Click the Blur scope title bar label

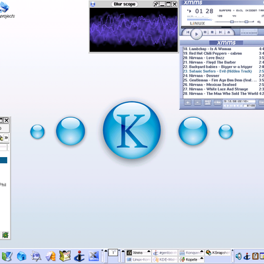[125, 4]
